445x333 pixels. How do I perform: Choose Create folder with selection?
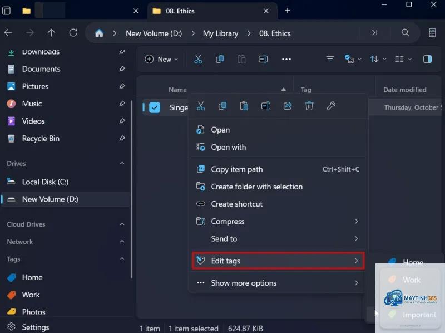click(278, 187)
